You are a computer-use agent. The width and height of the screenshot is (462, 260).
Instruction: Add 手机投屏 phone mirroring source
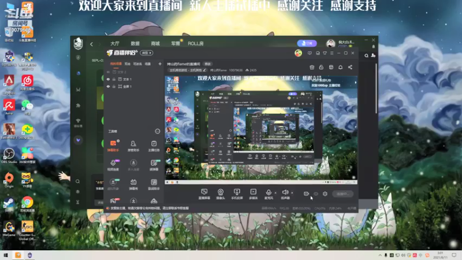(237, 194)
